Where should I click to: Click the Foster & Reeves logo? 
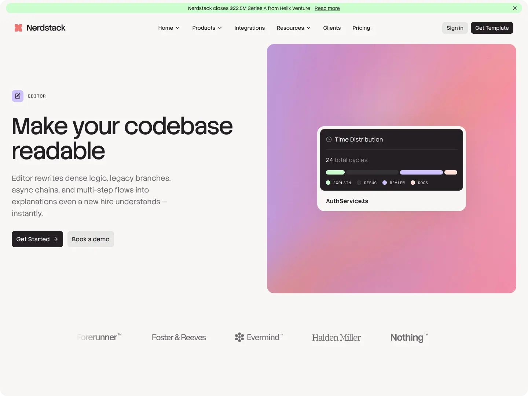[179, 337]
